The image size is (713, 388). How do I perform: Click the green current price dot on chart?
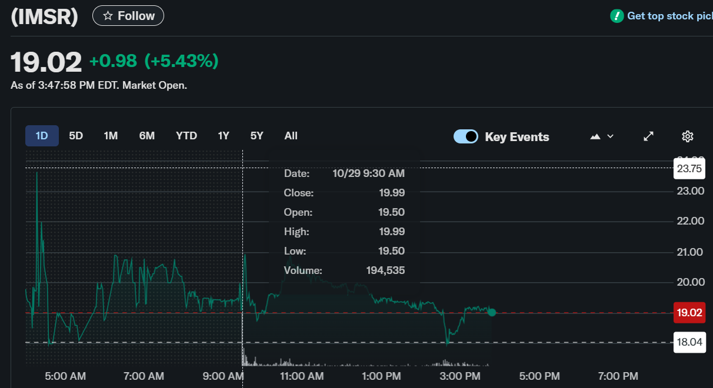(x=492, y=312)
